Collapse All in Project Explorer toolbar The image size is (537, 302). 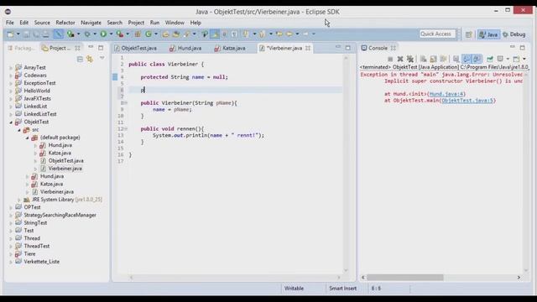(x=80, y=60)
